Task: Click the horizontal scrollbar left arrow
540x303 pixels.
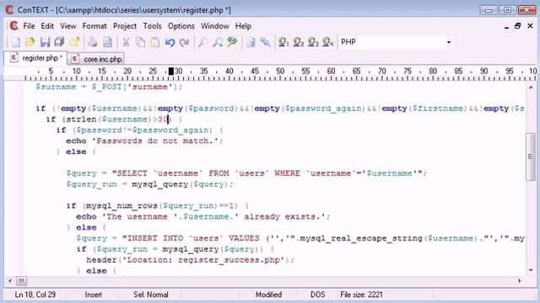Action: [9, 280]
